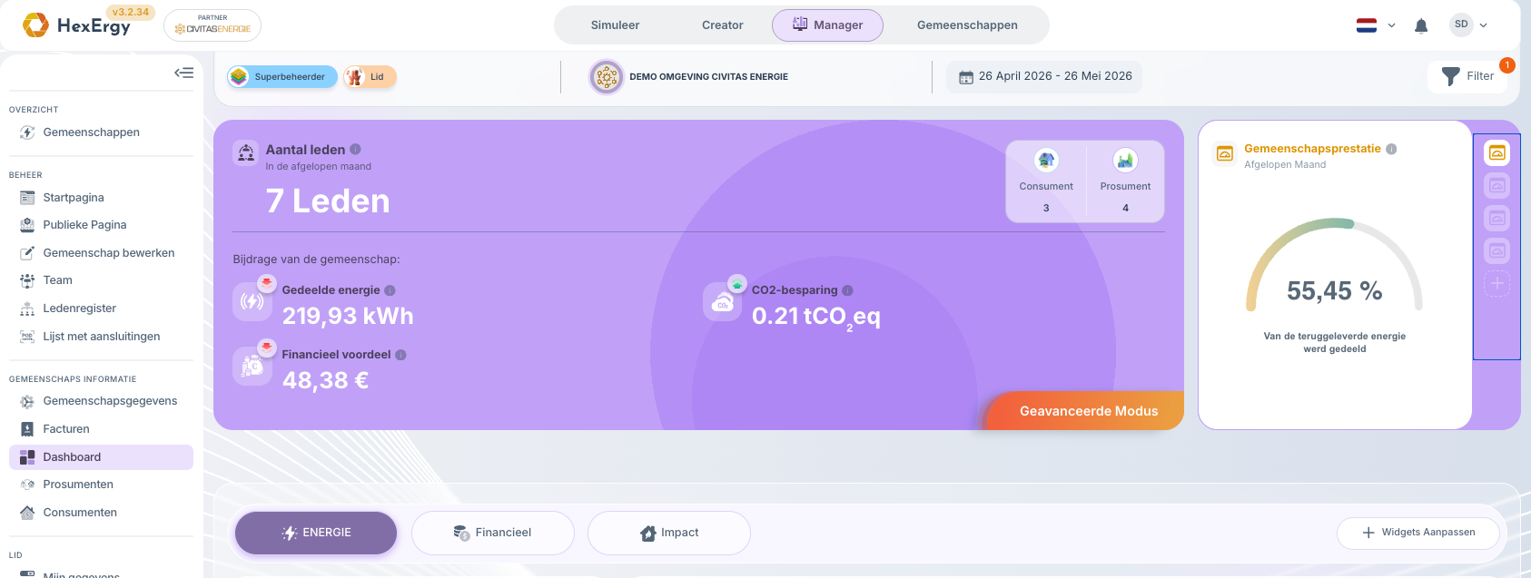Select the second widget slide icon
Viewport: 1531px width, 578px height.
pyautogui.click(x=1496, y=185)
